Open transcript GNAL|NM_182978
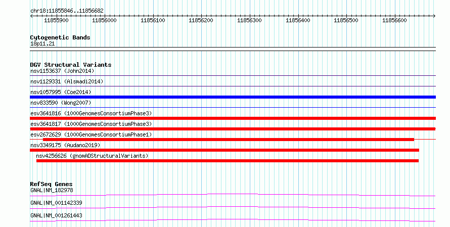450x227 pixels. 52,190
